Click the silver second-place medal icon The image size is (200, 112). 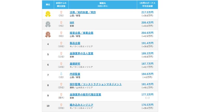[48, 24]
